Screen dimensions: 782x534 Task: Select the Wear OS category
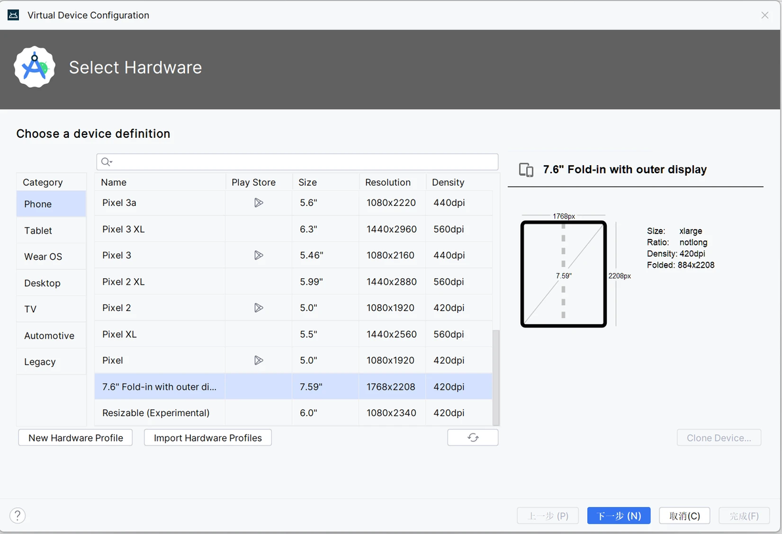tap(43, 257)
